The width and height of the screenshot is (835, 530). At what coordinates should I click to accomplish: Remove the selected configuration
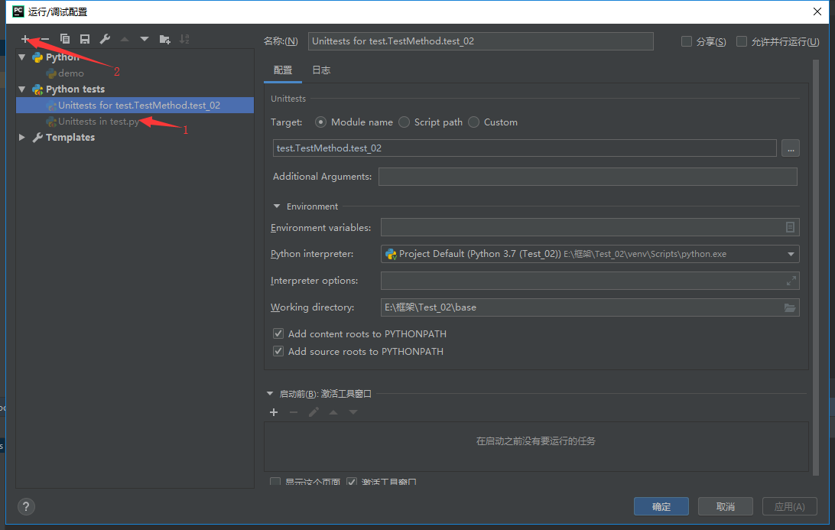(44, 39)
